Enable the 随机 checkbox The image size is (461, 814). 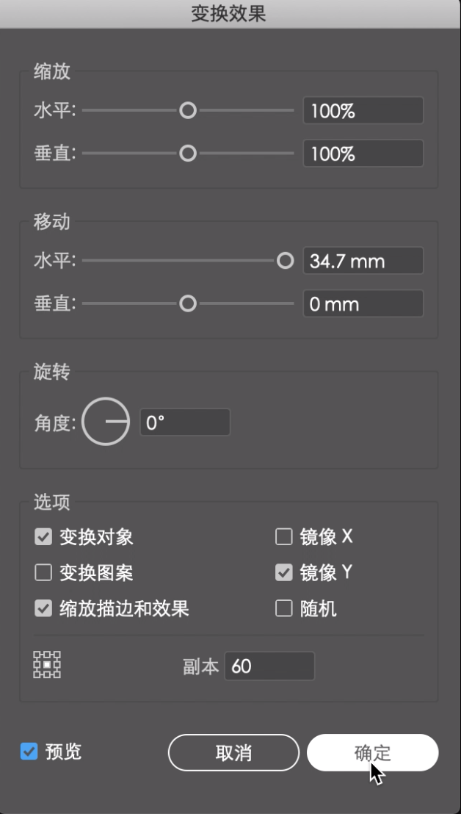coord(283,608)
